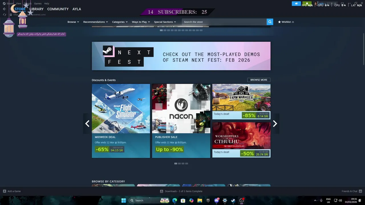365x205 pixels.
Task: Click the Add a Game plus icon
Action: click(4, 191)
